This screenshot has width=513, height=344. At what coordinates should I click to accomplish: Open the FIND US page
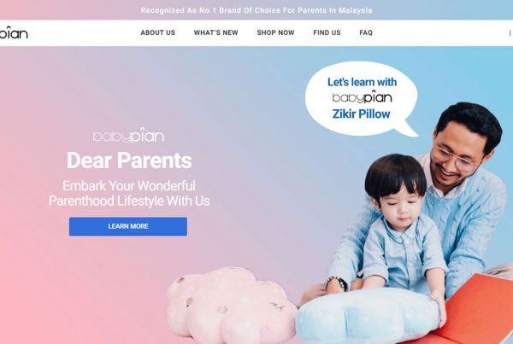click(x=327, y=32)
